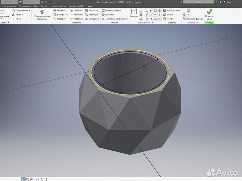242x181 pixels.
Task: Click the Project Geometry tool icon
Action: pos(42,12)
